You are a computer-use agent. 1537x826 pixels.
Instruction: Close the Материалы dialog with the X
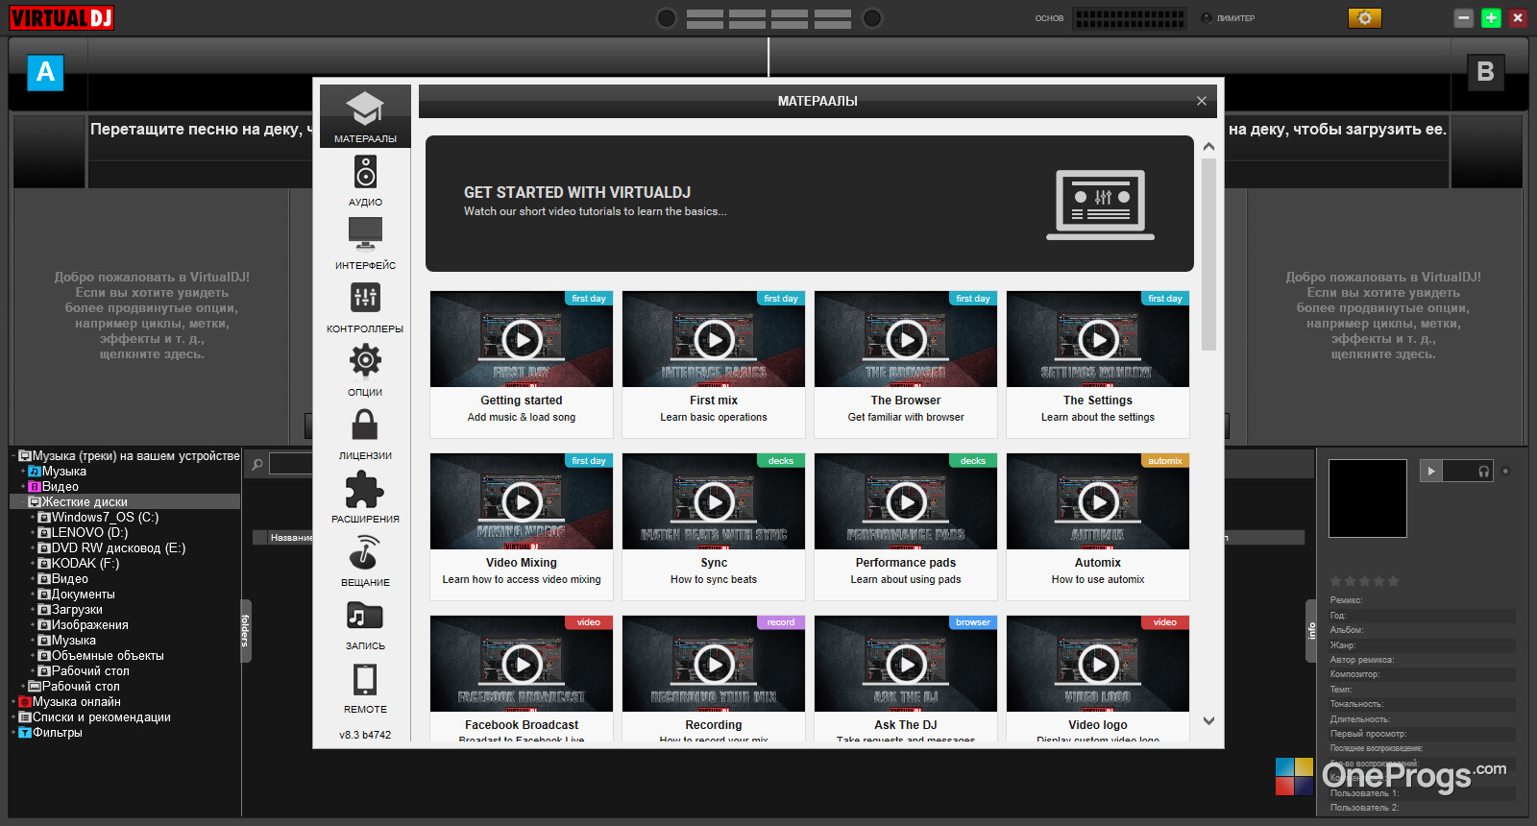pos(1201,101)
